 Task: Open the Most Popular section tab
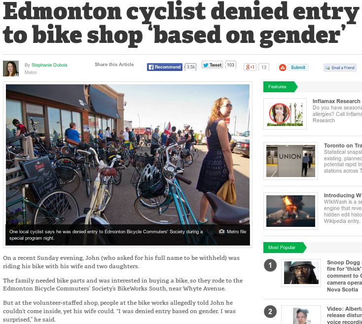click(285, 248)
